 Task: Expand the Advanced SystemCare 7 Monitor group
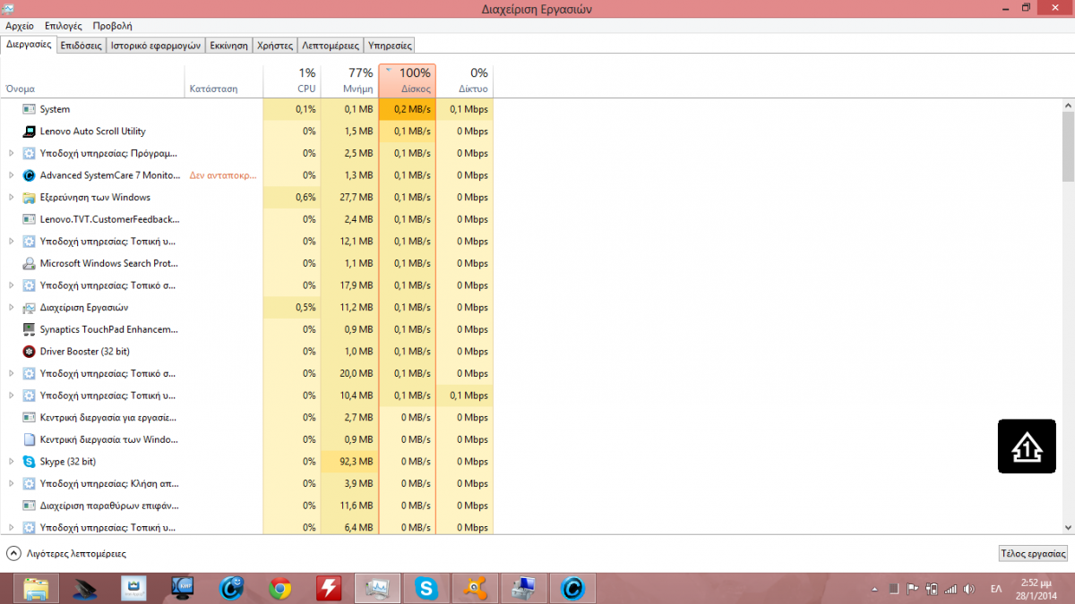(x=11, y=175)
